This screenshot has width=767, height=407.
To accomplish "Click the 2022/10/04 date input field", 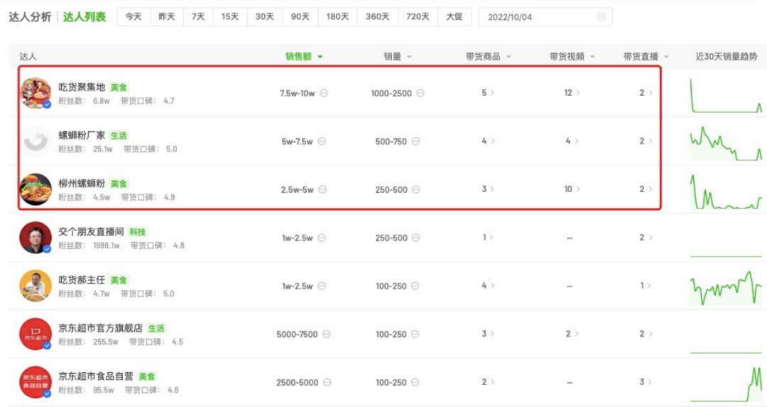I will [533, 17].
